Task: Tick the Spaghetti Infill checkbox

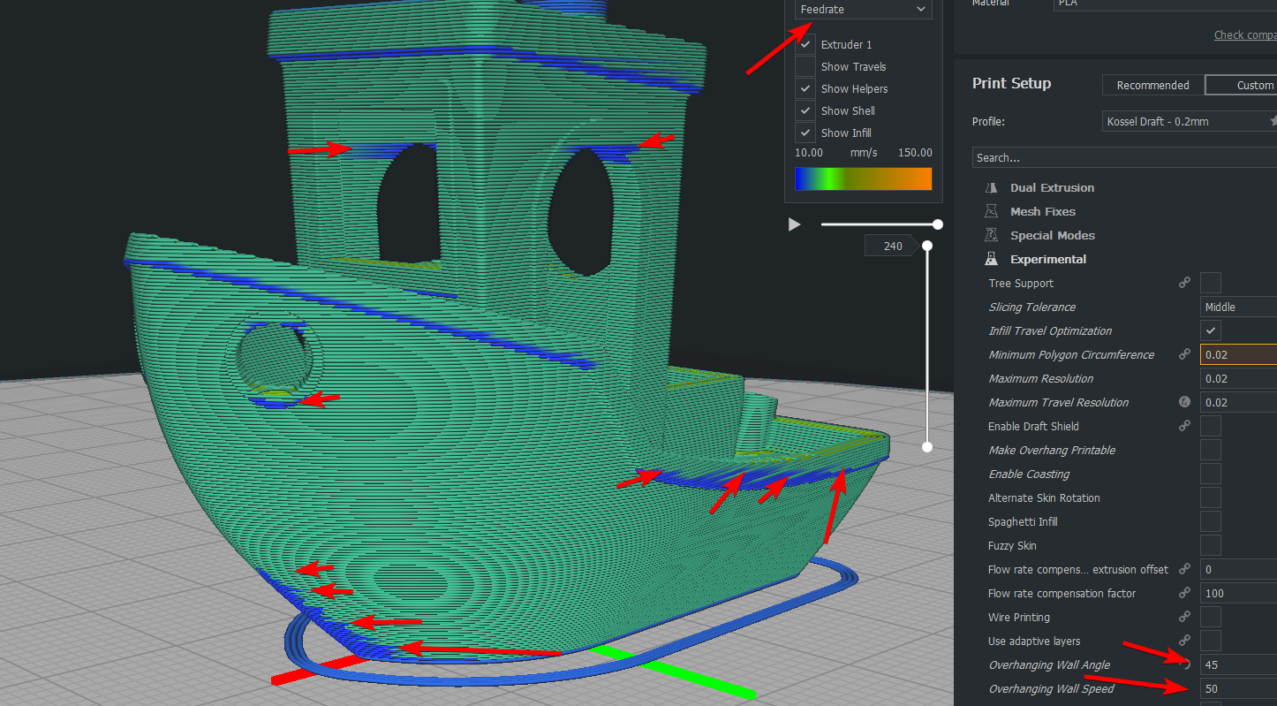Action: click(1211, 522)
